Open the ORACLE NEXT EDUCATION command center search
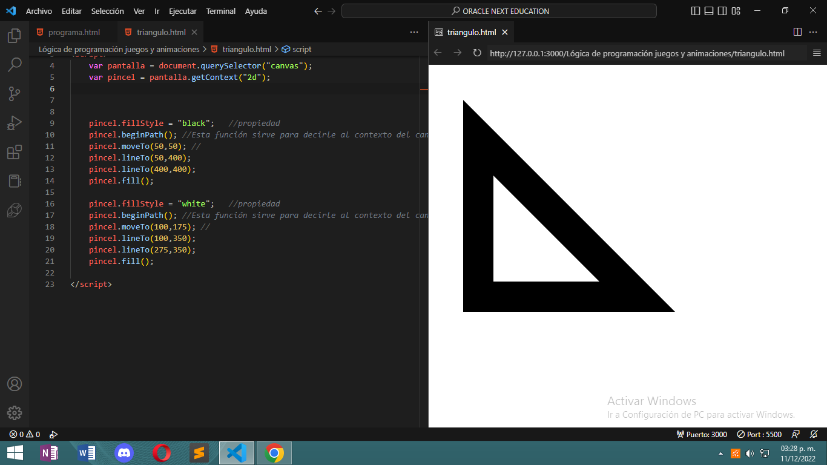This screenshot has height=465, width=827. [x=499, y=11]
